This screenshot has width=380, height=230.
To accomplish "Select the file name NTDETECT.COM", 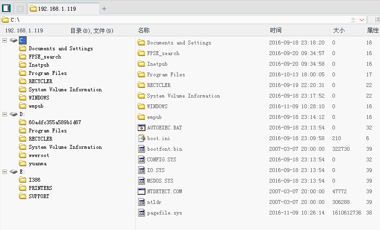I will point(165,191).
